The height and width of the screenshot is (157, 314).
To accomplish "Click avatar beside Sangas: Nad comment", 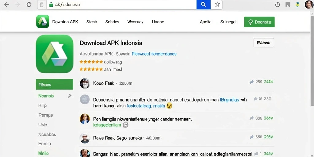I will [85, 153].
